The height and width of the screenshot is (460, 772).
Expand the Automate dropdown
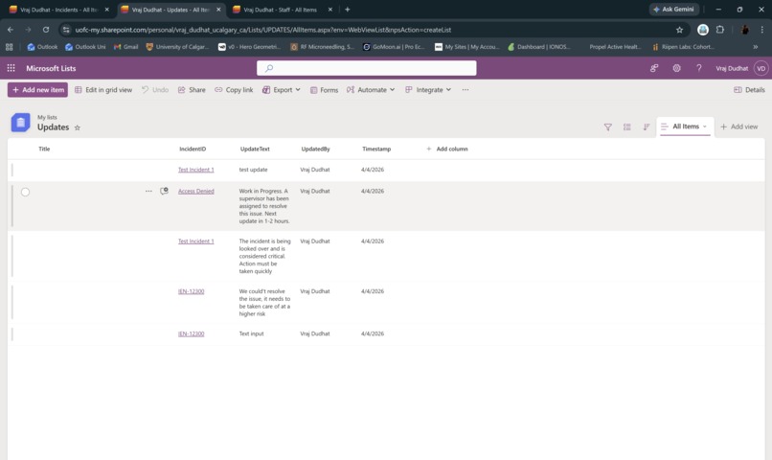click(371, 90)
